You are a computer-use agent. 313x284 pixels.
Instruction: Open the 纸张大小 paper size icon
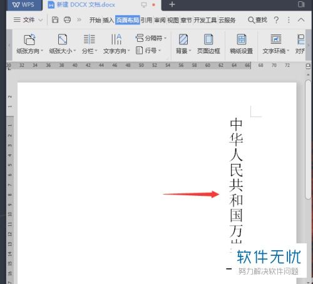[x=63, y=39]
